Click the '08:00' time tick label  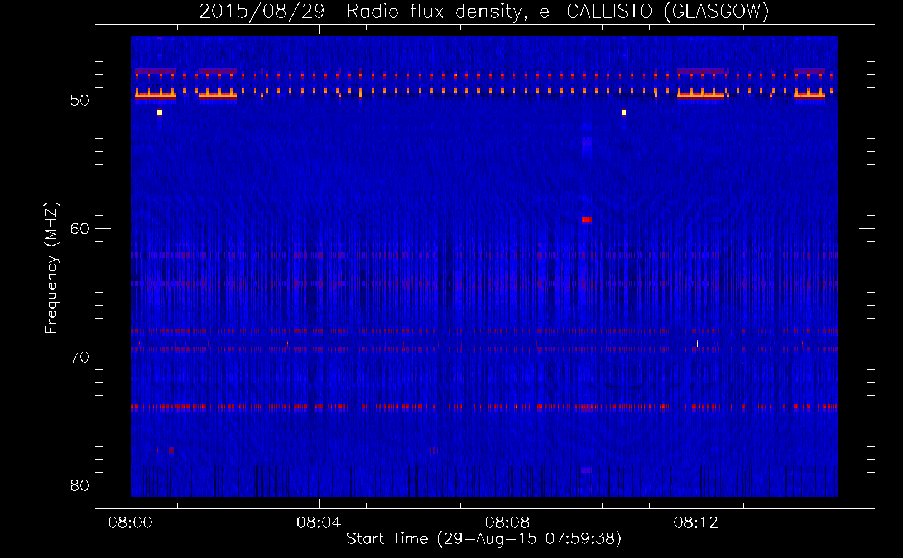(x=130, y=523)
